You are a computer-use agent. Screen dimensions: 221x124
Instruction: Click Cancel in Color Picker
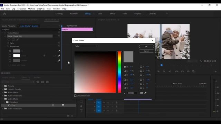[x=146, y=51]
